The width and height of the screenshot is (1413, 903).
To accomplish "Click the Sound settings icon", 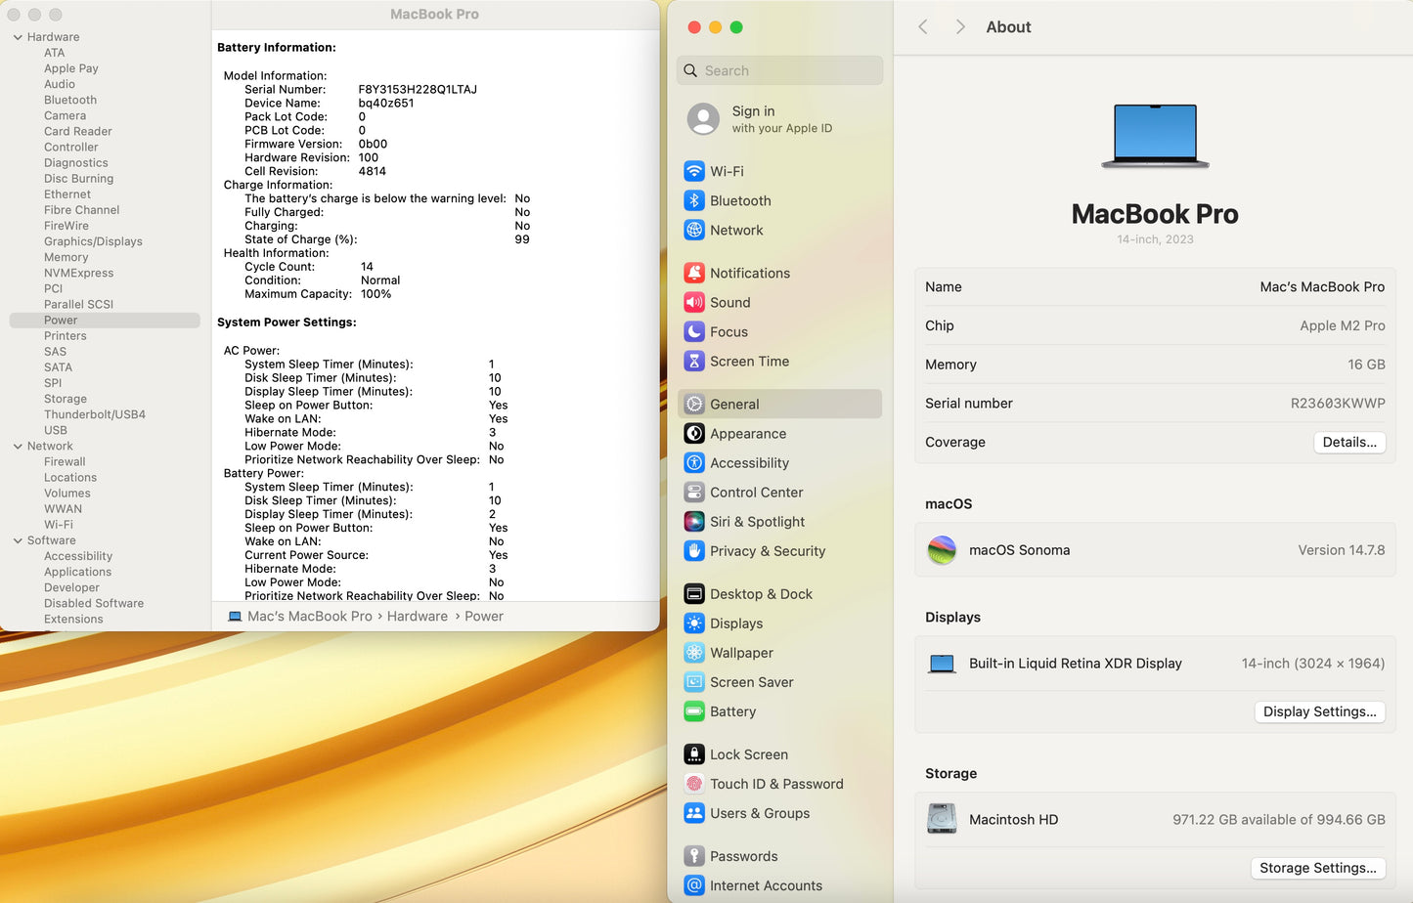I will pos(694,302).
